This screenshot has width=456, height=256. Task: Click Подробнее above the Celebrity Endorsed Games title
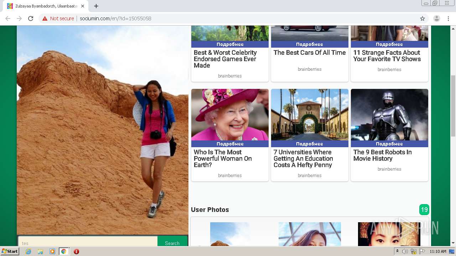pos(230,44)
